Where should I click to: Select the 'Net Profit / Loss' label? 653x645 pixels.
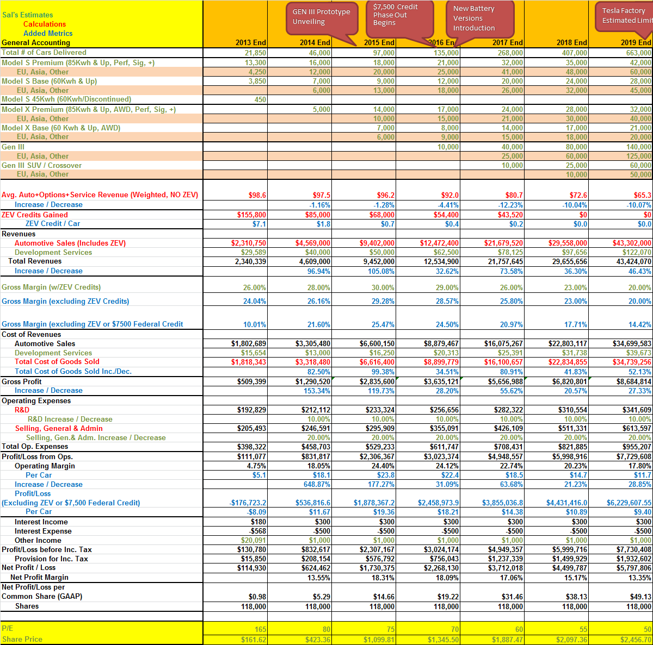29,567
